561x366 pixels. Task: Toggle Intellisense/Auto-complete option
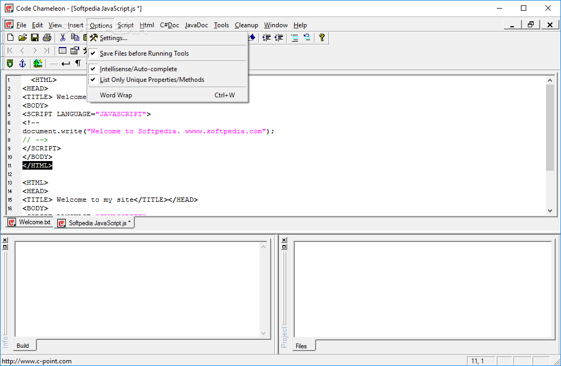coord(167,69)
